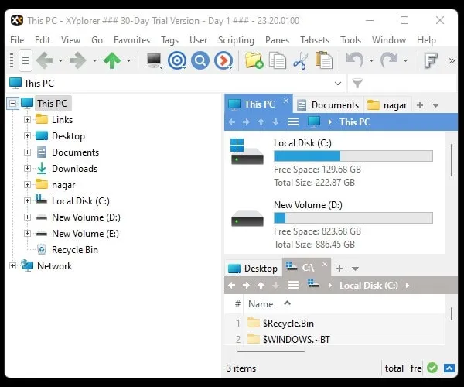
Task: Click the toolbar Forward arrow button
Action: (78, 60)
